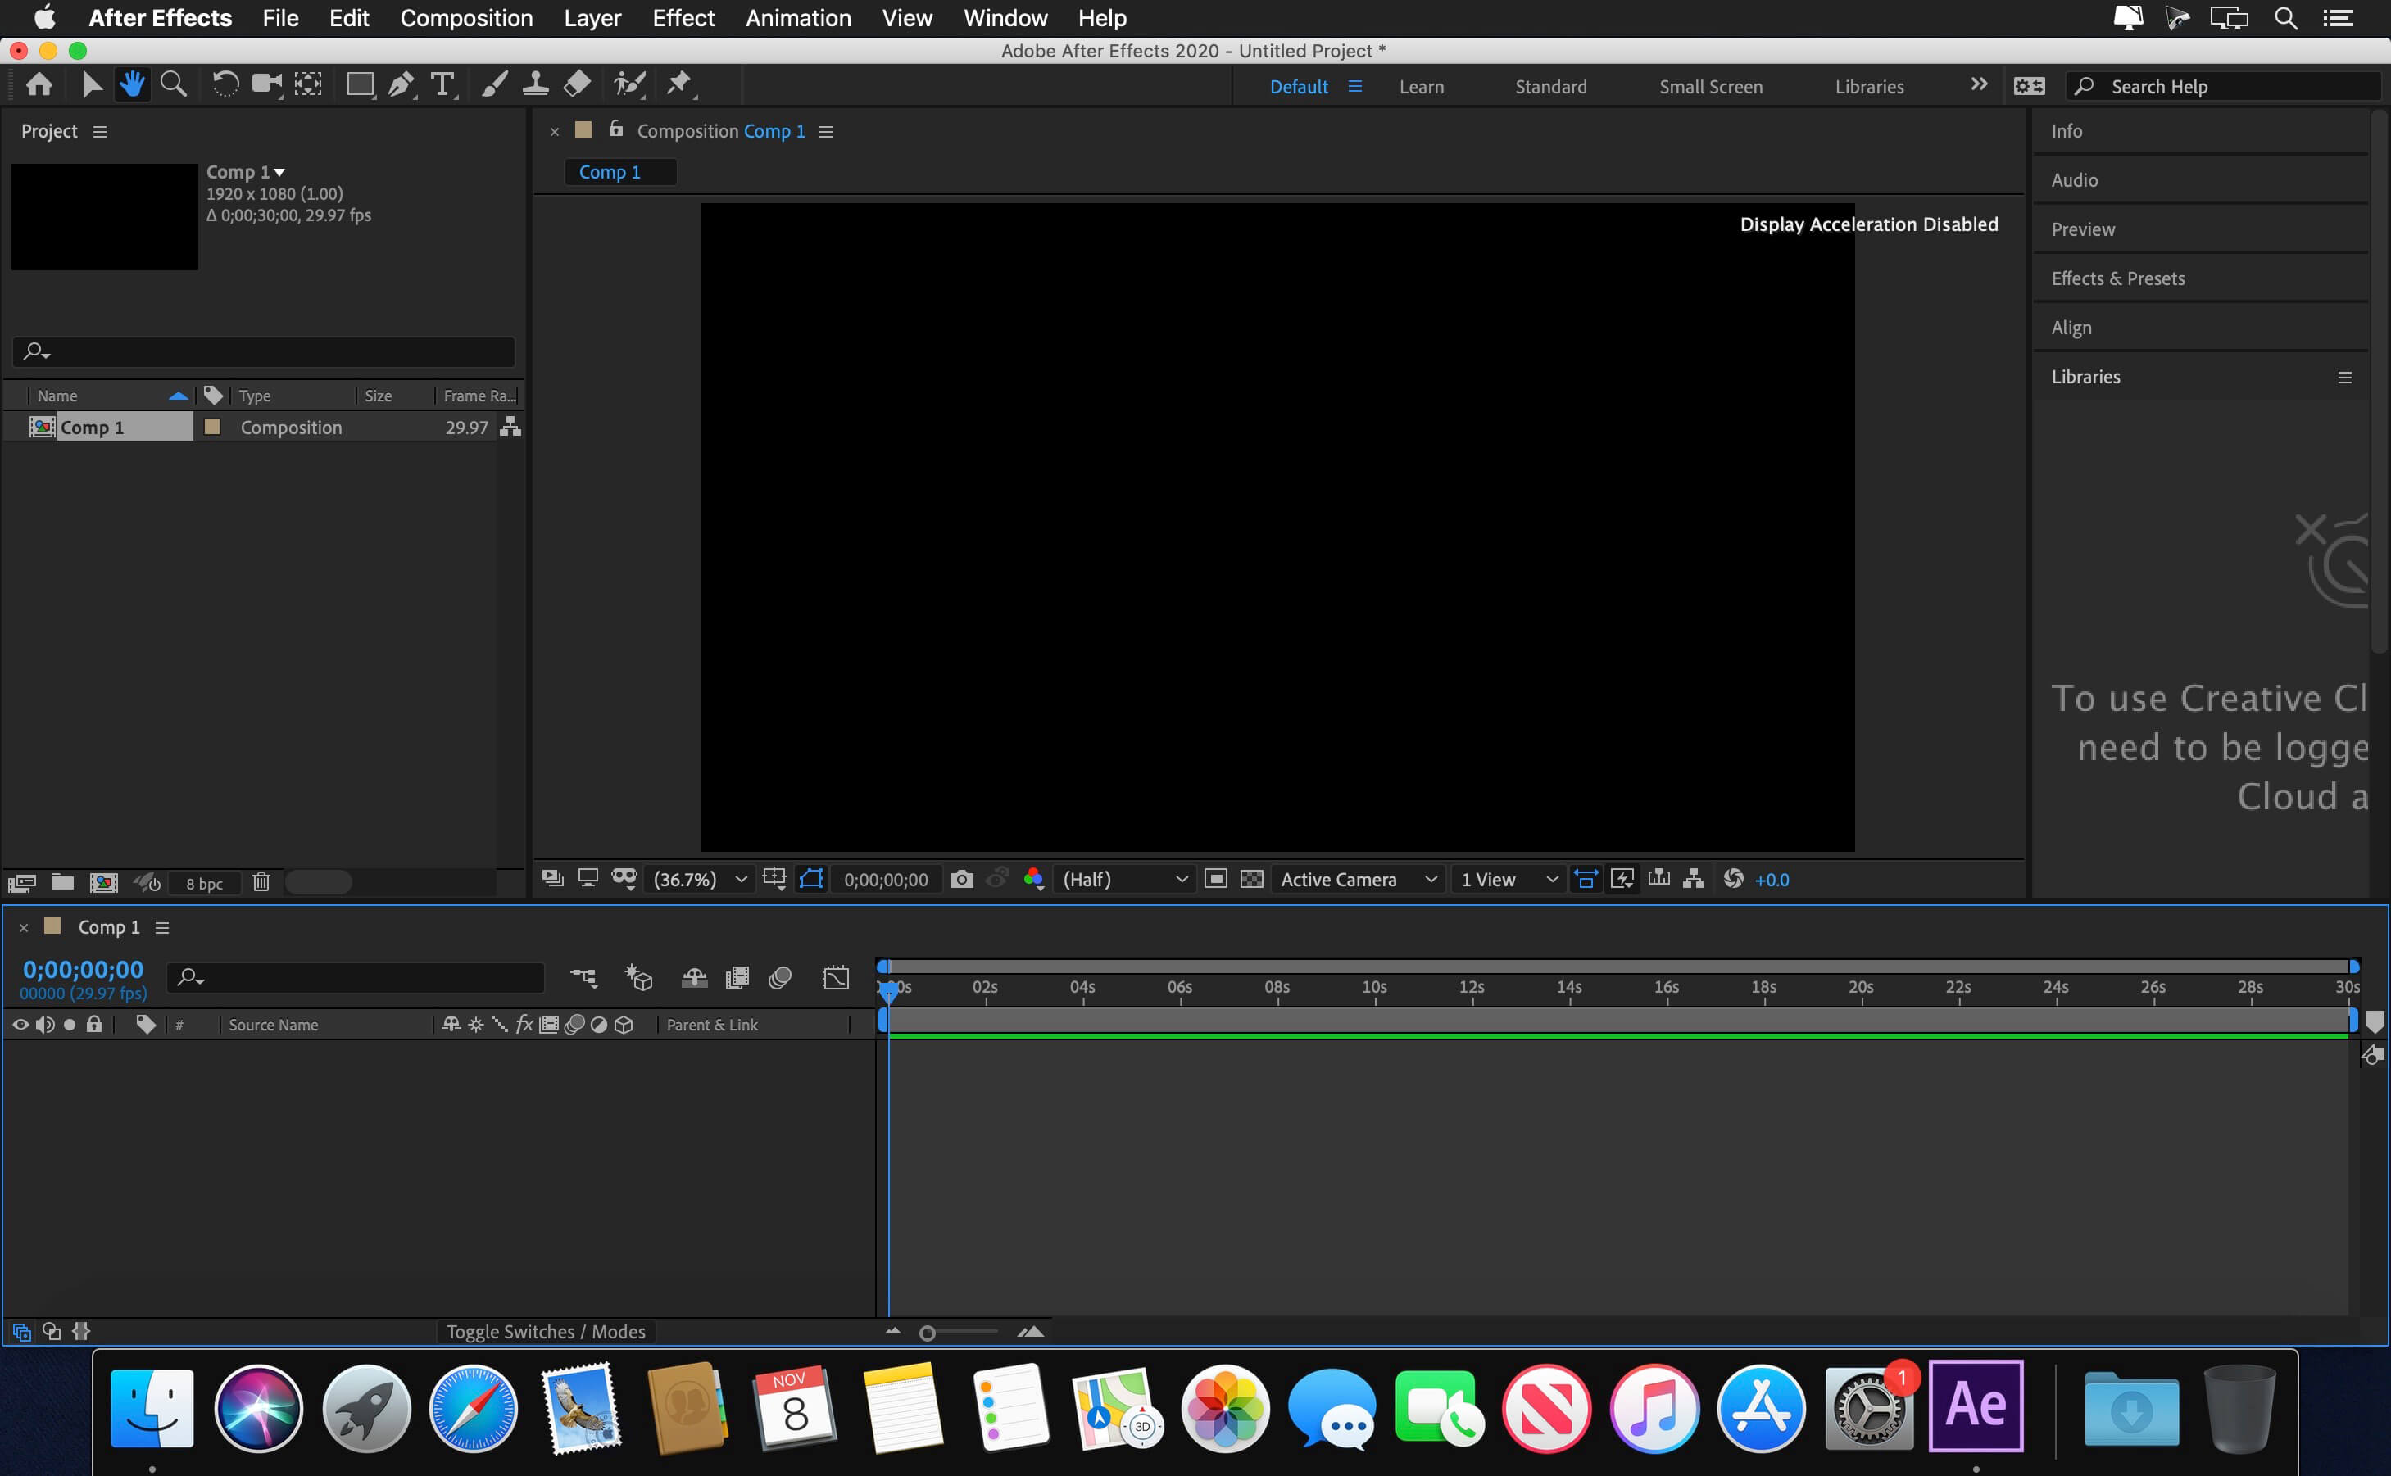Viewport: 2391px width, 1476px height.
Task: Click the Preview panel button
Action: coord(2084,227)
